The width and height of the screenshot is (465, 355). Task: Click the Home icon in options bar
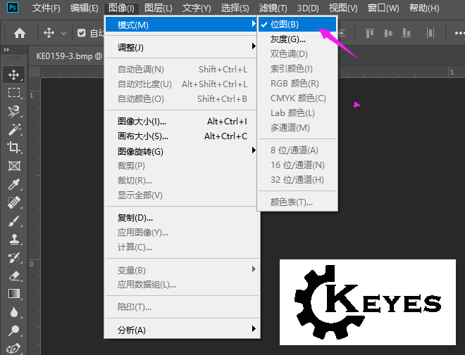(x=20, y=33)
